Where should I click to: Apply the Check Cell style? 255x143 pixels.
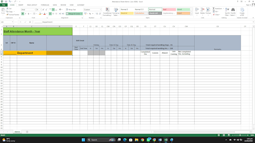155,13
